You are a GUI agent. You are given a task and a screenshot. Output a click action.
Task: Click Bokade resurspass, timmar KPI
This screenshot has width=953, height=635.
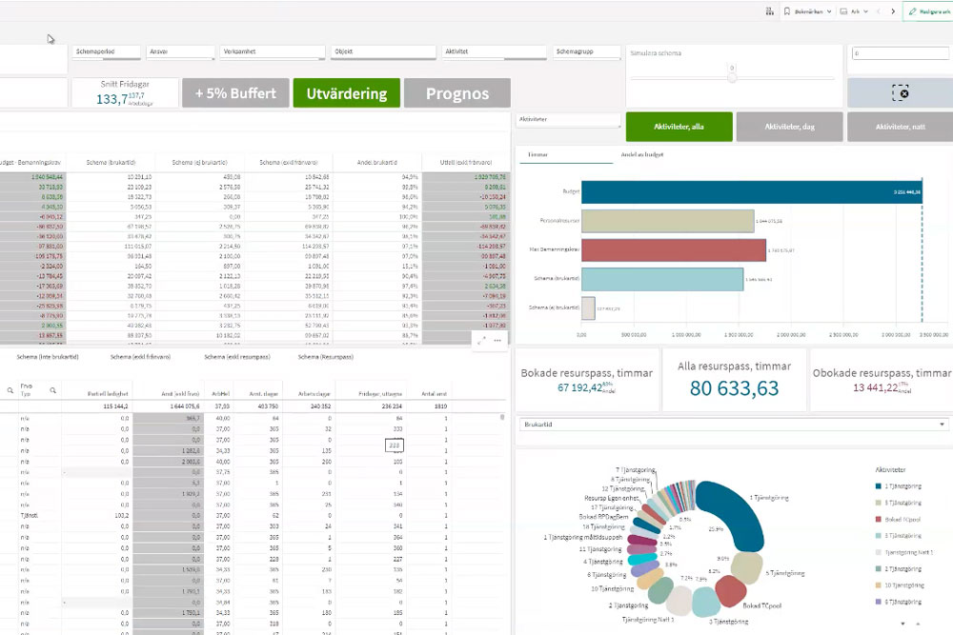coord(586,380)
